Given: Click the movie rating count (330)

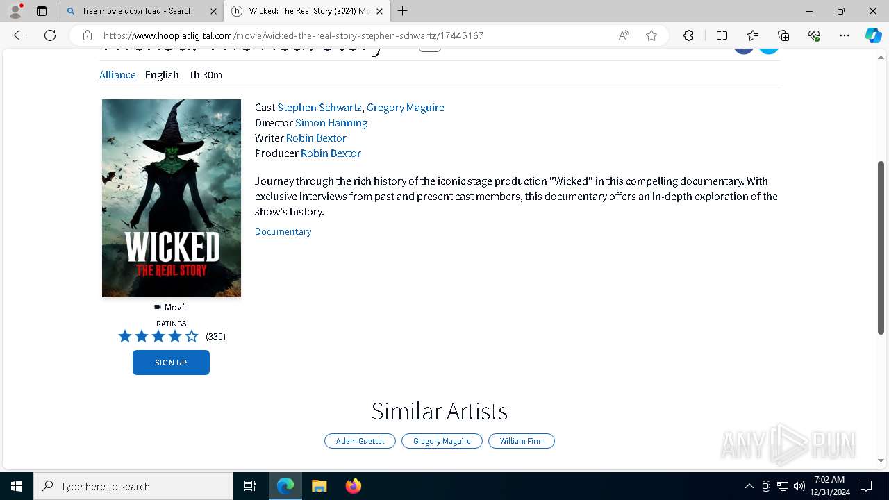Looking at the screenshot, I should point(215,336).
